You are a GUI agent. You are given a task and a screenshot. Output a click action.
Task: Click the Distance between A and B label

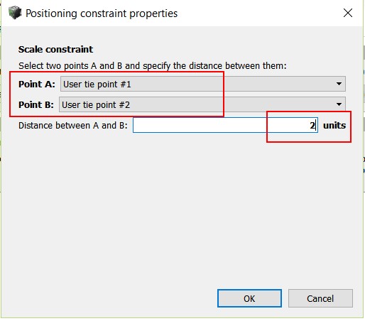73,125
